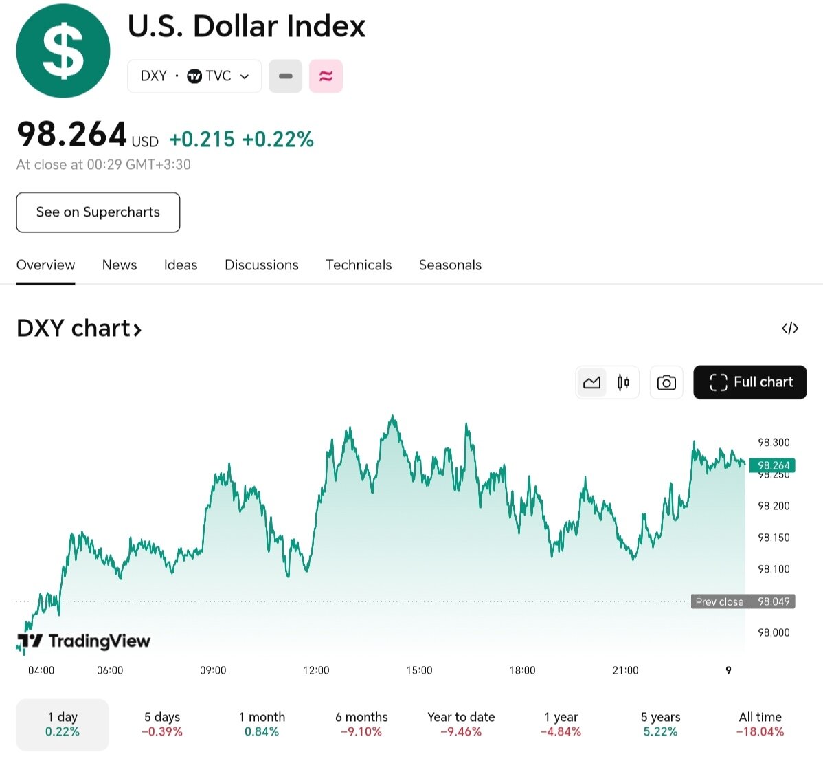Click the gray minus icon badge
Screen dimensions: 823x763
tap(285, 76)
